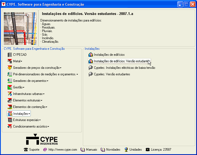Launch Cypelec. Versão estudantes

tap(112, 74)
